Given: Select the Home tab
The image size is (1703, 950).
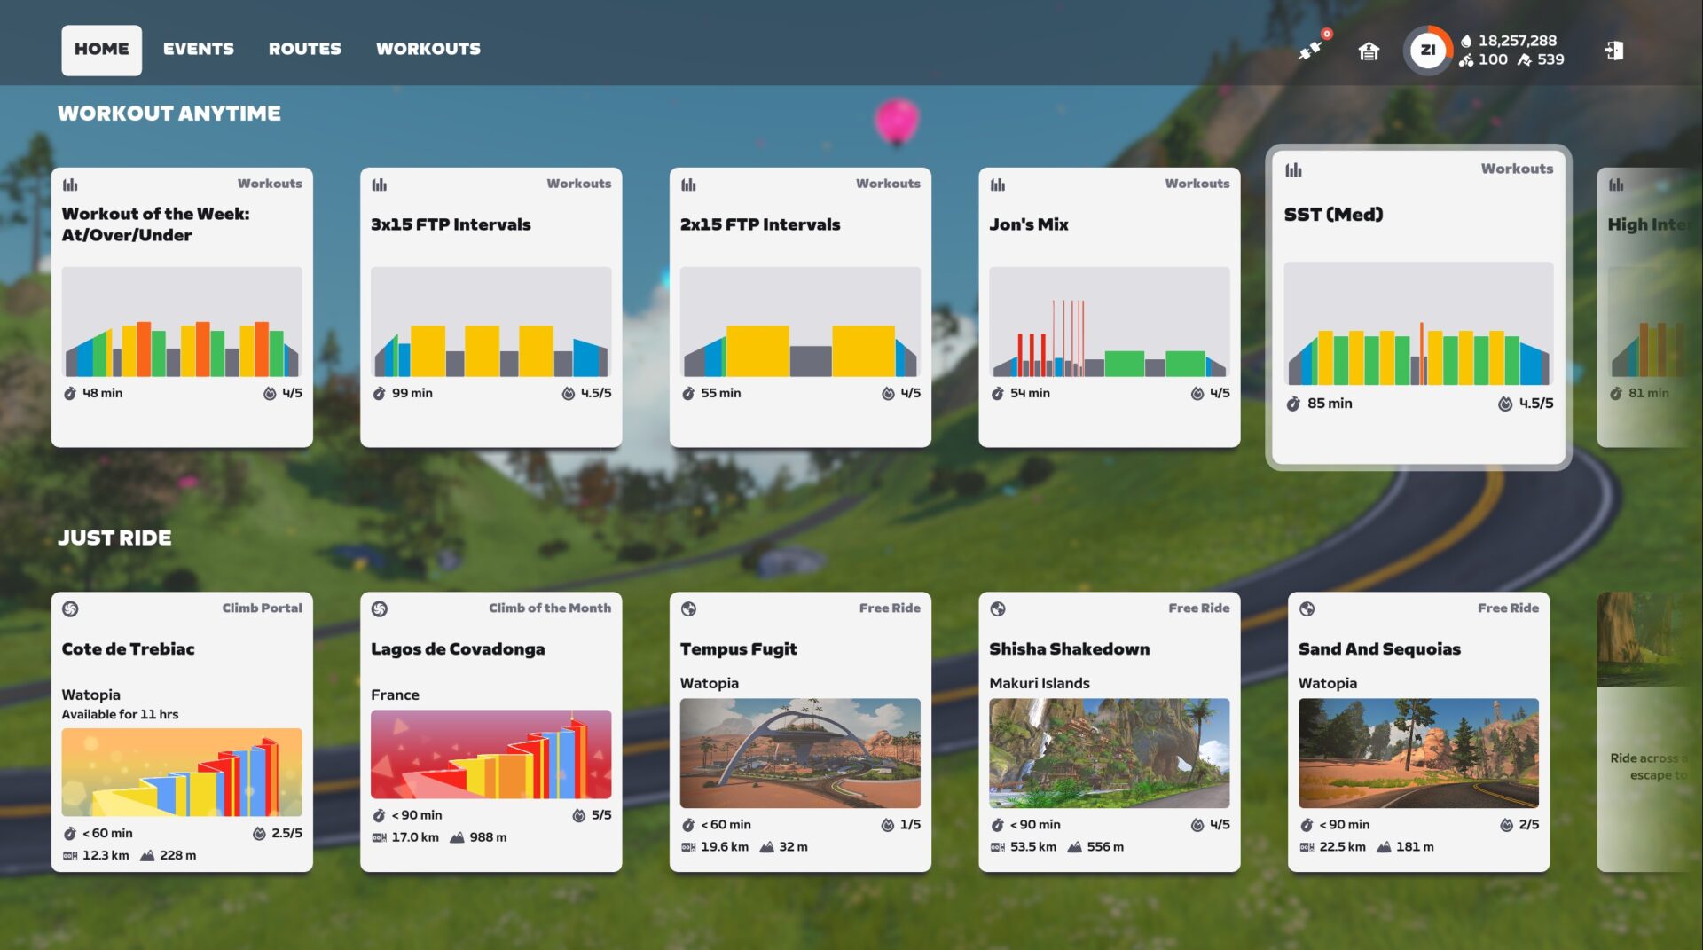Looking at the screenshot, I should point(101,50).
